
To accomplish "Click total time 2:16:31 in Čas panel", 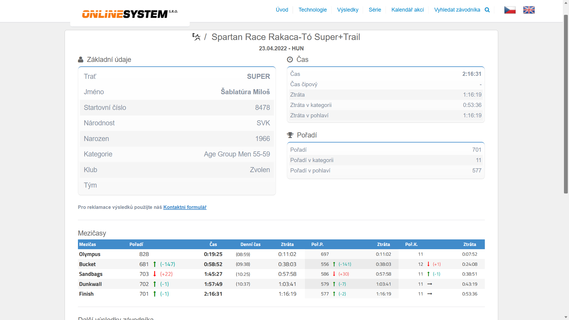I will tap(472, 74).
